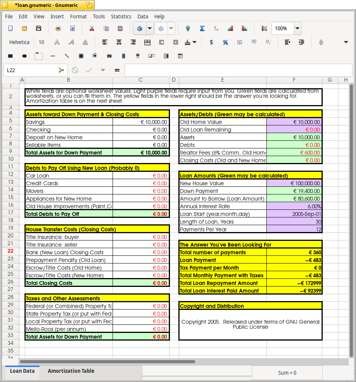Click the enter formula equals button
The width and height of the screenshot is (356, 382).
coord(117,70)
